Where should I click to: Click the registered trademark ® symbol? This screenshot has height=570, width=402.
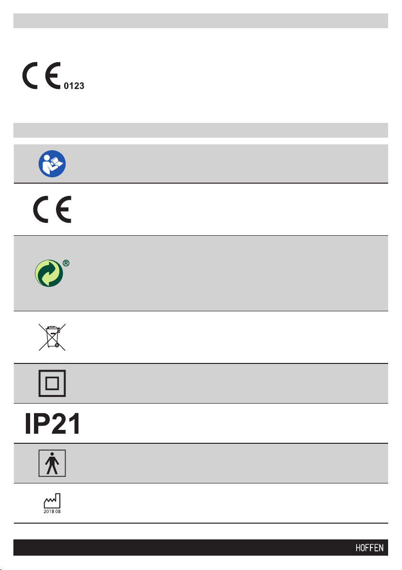(66, 263)
